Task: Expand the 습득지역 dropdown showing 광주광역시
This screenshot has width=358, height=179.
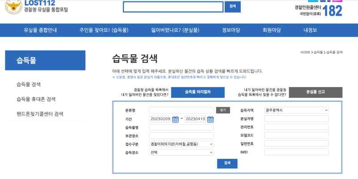Action: click(x=297, y=110)
